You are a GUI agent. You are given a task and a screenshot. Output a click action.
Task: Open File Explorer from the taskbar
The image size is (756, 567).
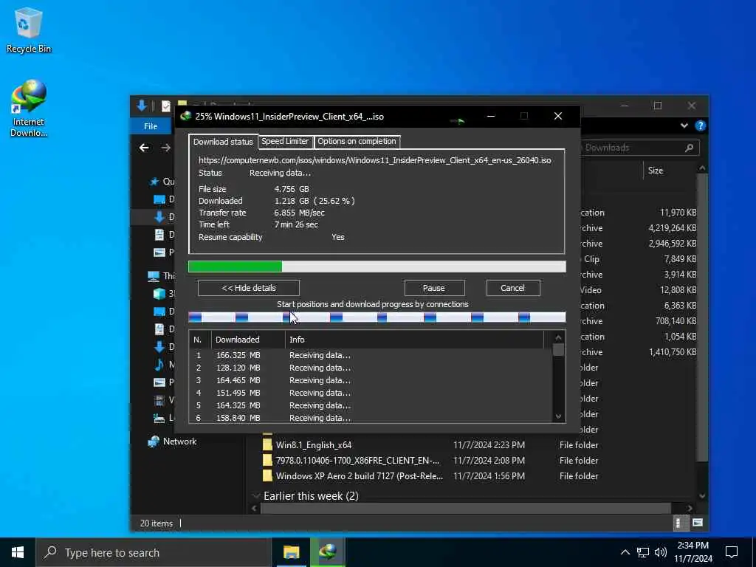click(x=291, y=552)
